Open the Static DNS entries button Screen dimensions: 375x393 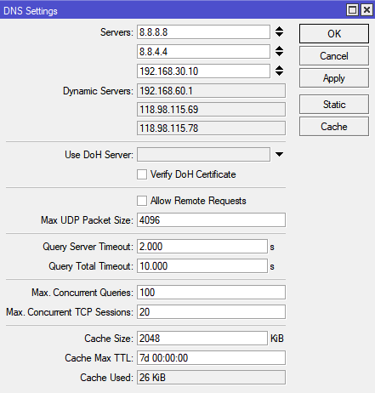334,105
